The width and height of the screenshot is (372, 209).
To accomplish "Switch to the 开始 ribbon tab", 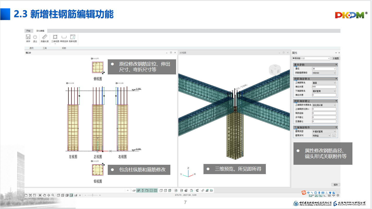I will tap(28, 31).
